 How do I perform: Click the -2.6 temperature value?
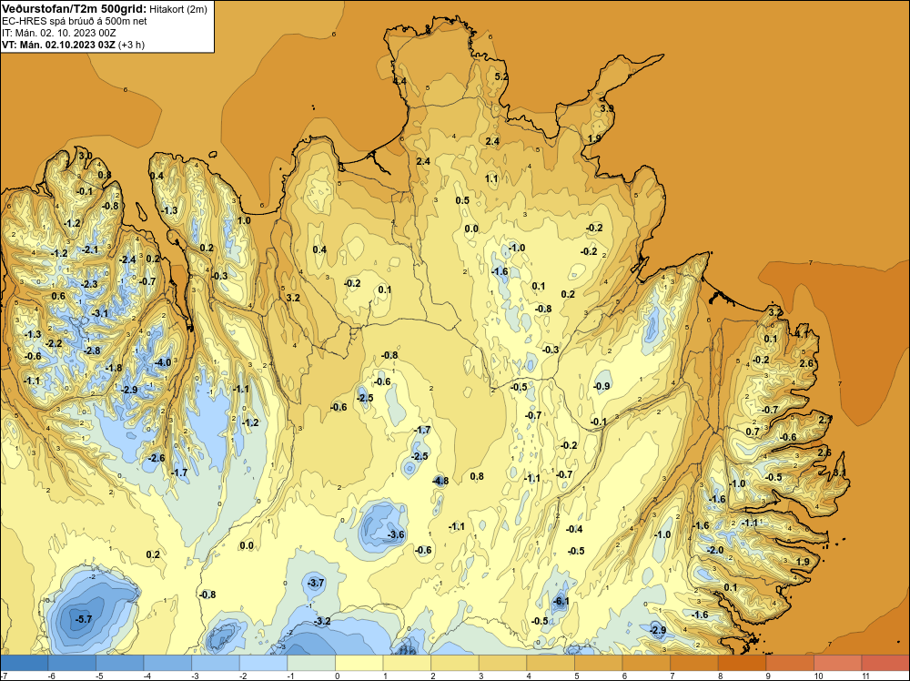[x=157, y=458]
